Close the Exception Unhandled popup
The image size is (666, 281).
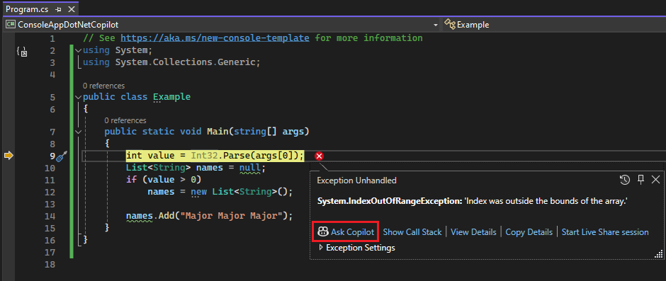point(656,180)
